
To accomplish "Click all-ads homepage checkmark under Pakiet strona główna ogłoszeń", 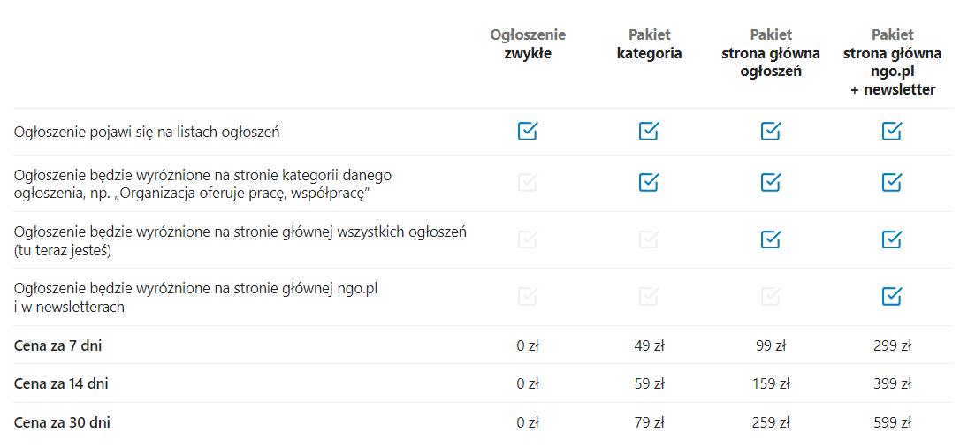I will click(771, 239).
